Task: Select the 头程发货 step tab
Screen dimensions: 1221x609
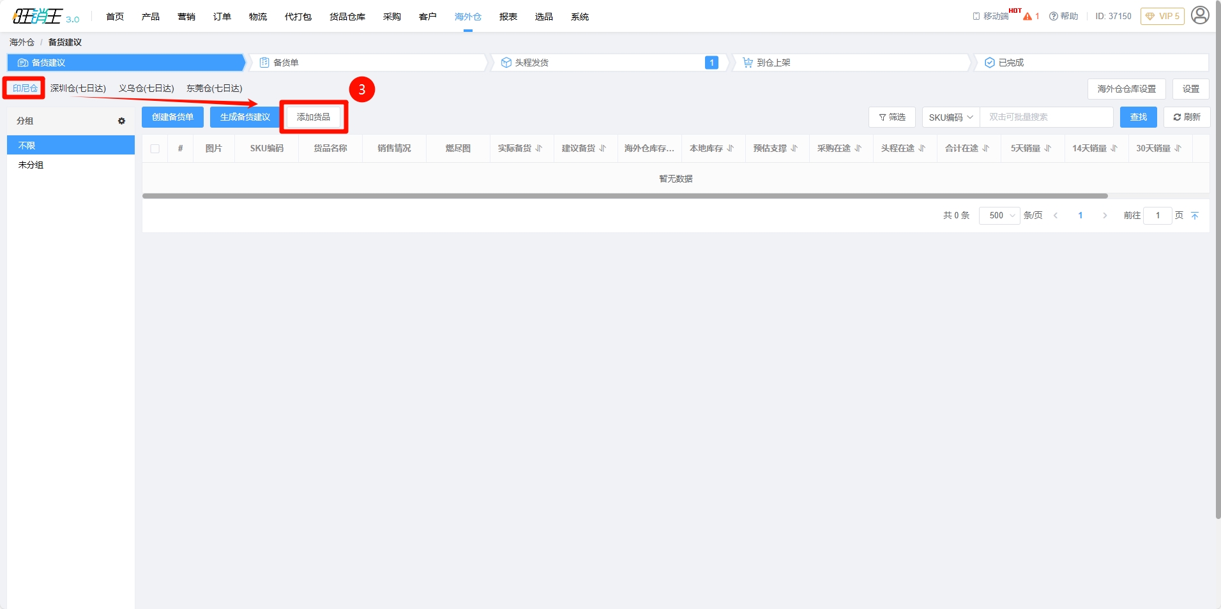Action: point(531,63)
